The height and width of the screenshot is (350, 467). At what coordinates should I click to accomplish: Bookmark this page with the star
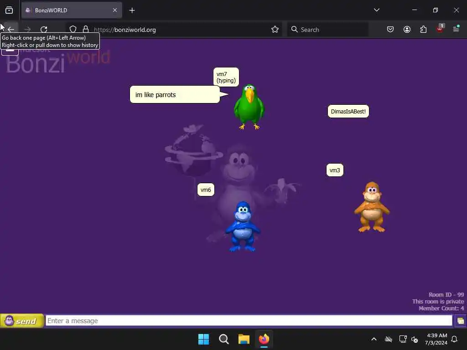point(275,30)
